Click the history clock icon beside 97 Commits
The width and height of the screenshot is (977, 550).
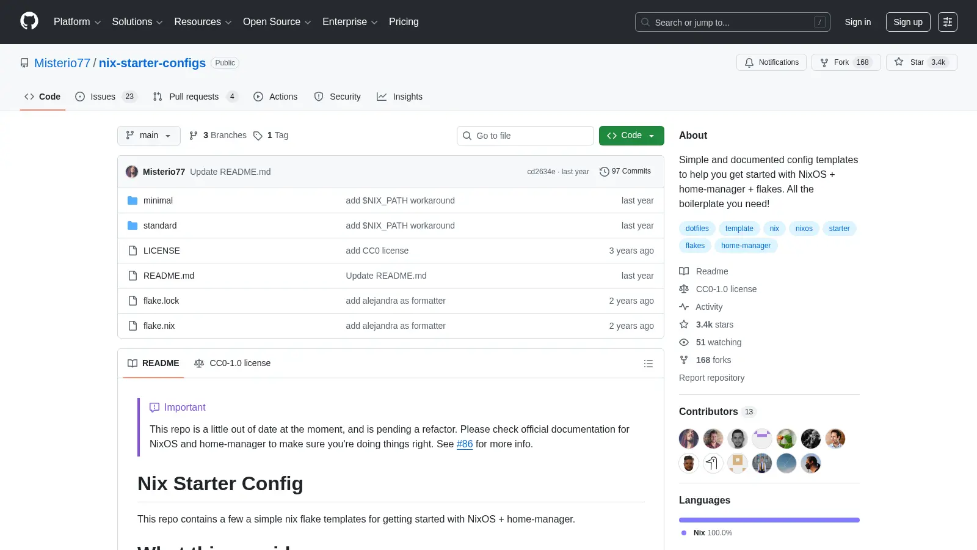tap(605, 172)
